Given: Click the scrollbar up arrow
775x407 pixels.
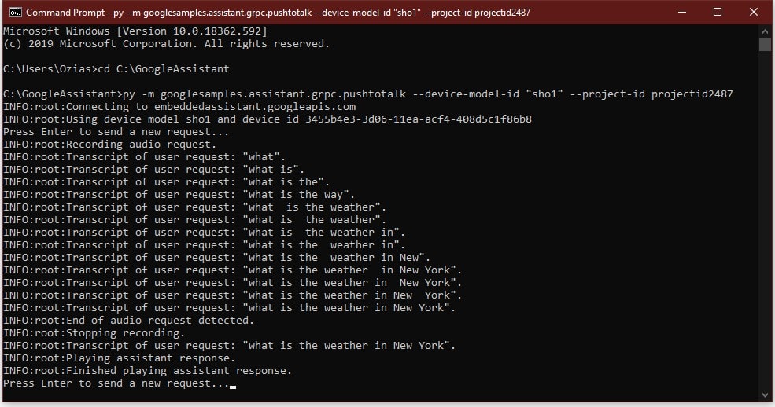Looking at the screenshot, I should pos(765,31).
